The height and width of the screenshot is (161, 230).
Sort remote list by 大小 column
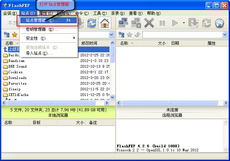pos(161,43)
